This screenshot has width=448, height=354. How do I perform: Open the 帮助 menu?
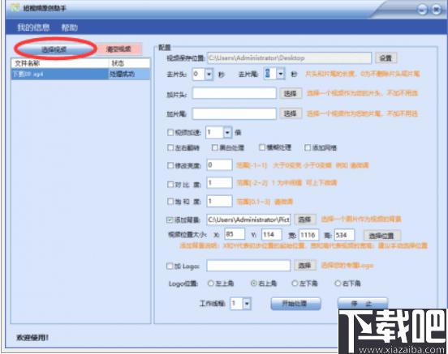(70, 28)
